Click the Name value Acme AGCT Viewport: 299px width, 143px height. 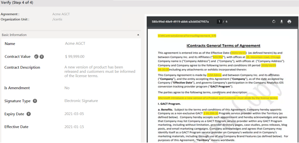75,43
